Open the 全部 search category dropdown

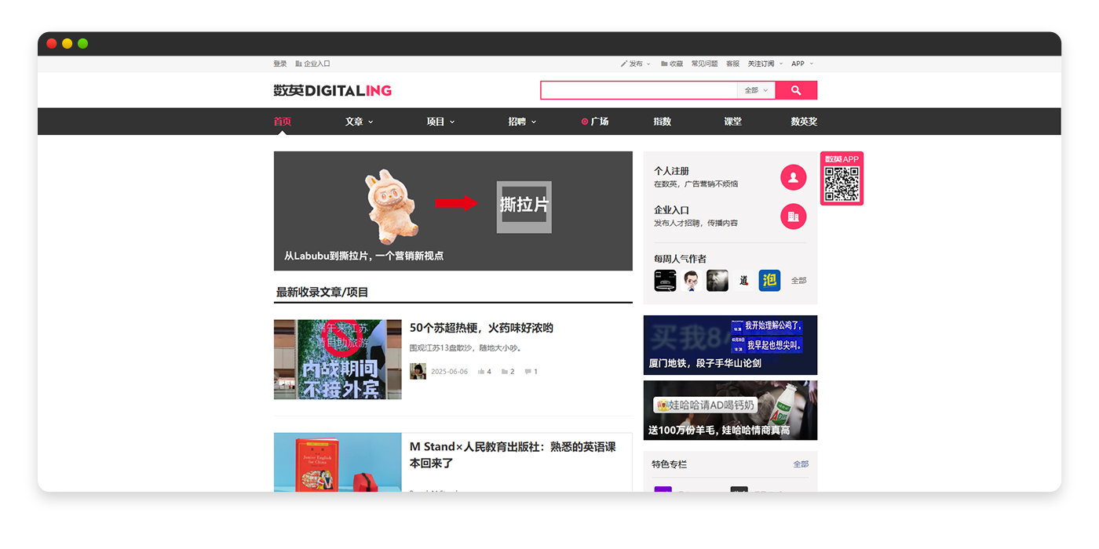756,90
